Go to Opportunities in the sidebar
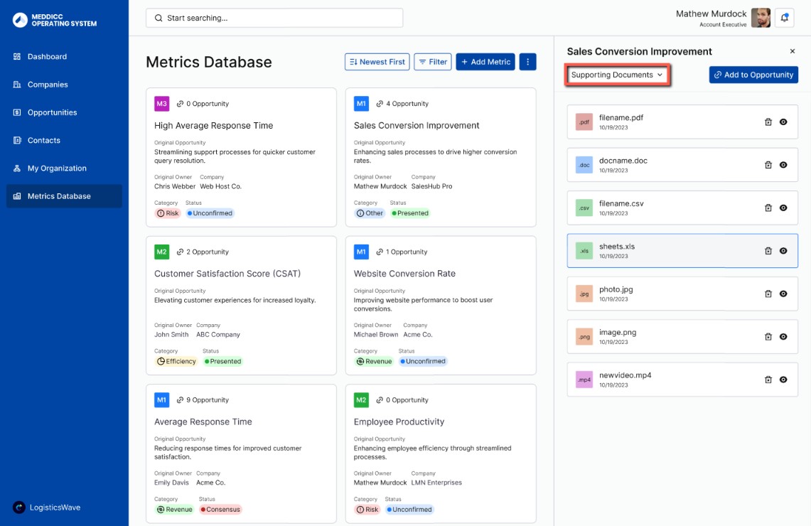 52,112
